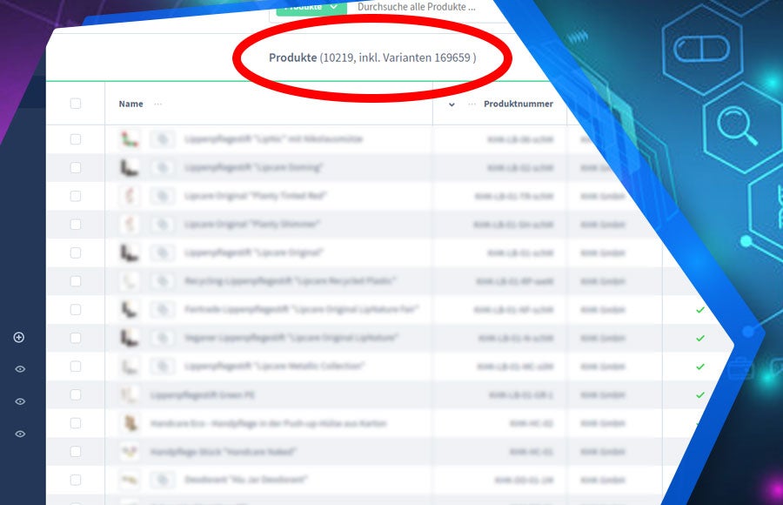Click the variants icon beside Lipcare Doming
Screen dimensions: 783x505
163,167
